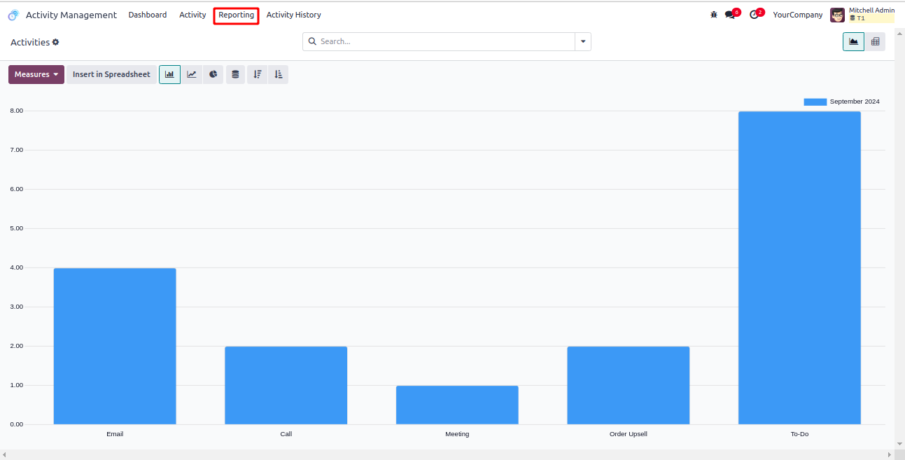The height and width of the screenshot is (460, 905).
Task: Click Insert in Spreadsheet button
Action: coord(111,74)
